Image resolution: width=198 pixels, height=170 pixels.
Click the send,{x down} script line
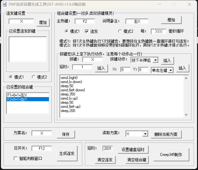pyautogui.click(x=71, y=82)
